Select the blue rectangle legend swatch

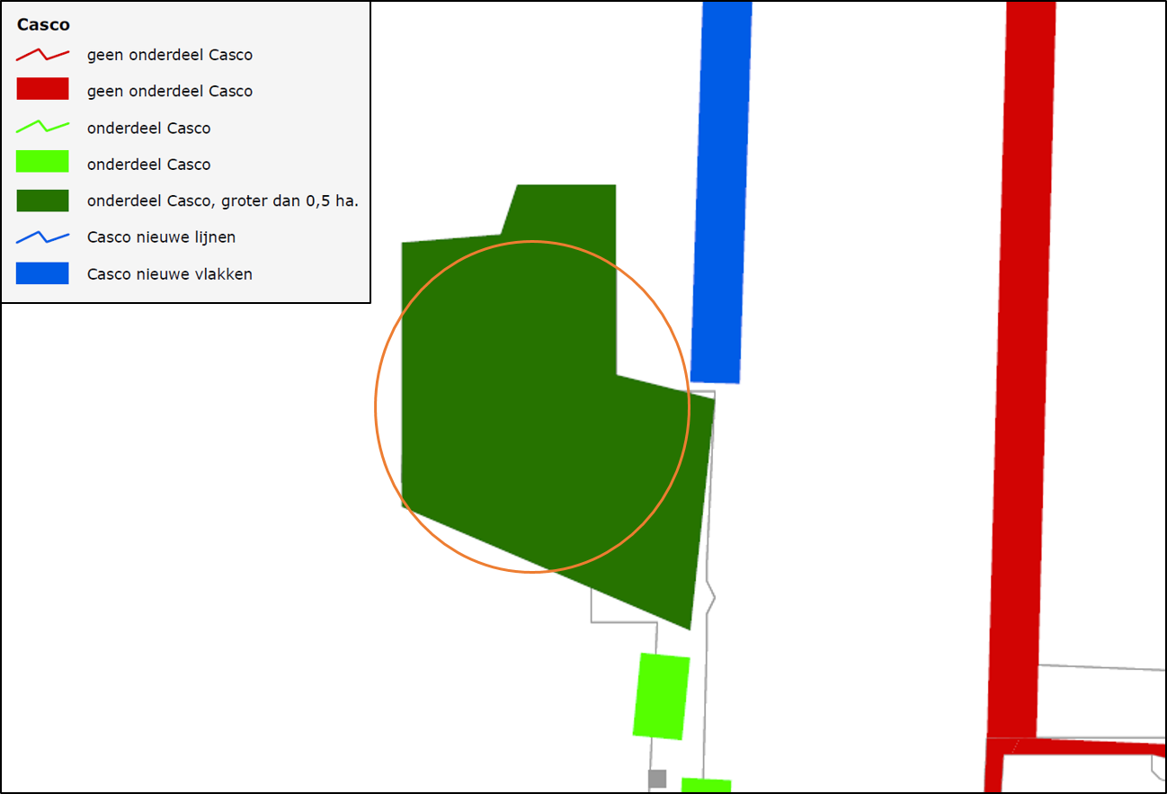(x=42, y=273)
